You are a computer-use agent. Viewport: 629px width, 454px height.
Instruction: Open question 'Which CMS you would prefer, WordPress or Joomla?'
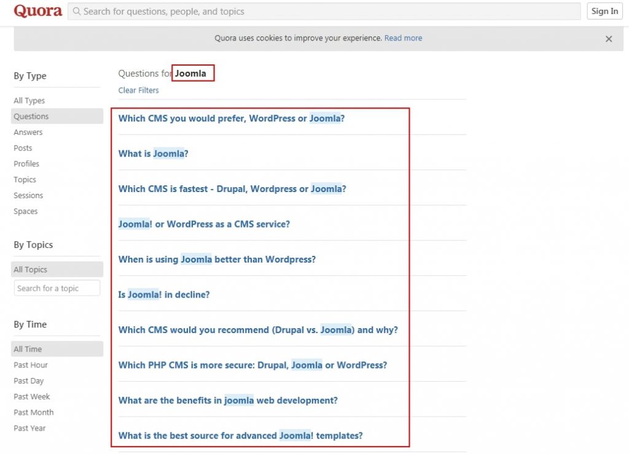pos(232,118)
